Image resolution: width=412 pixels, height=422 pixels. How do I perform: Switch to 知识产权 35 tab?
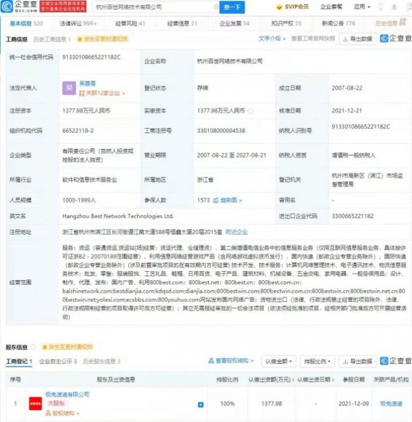tap(286, 24)
